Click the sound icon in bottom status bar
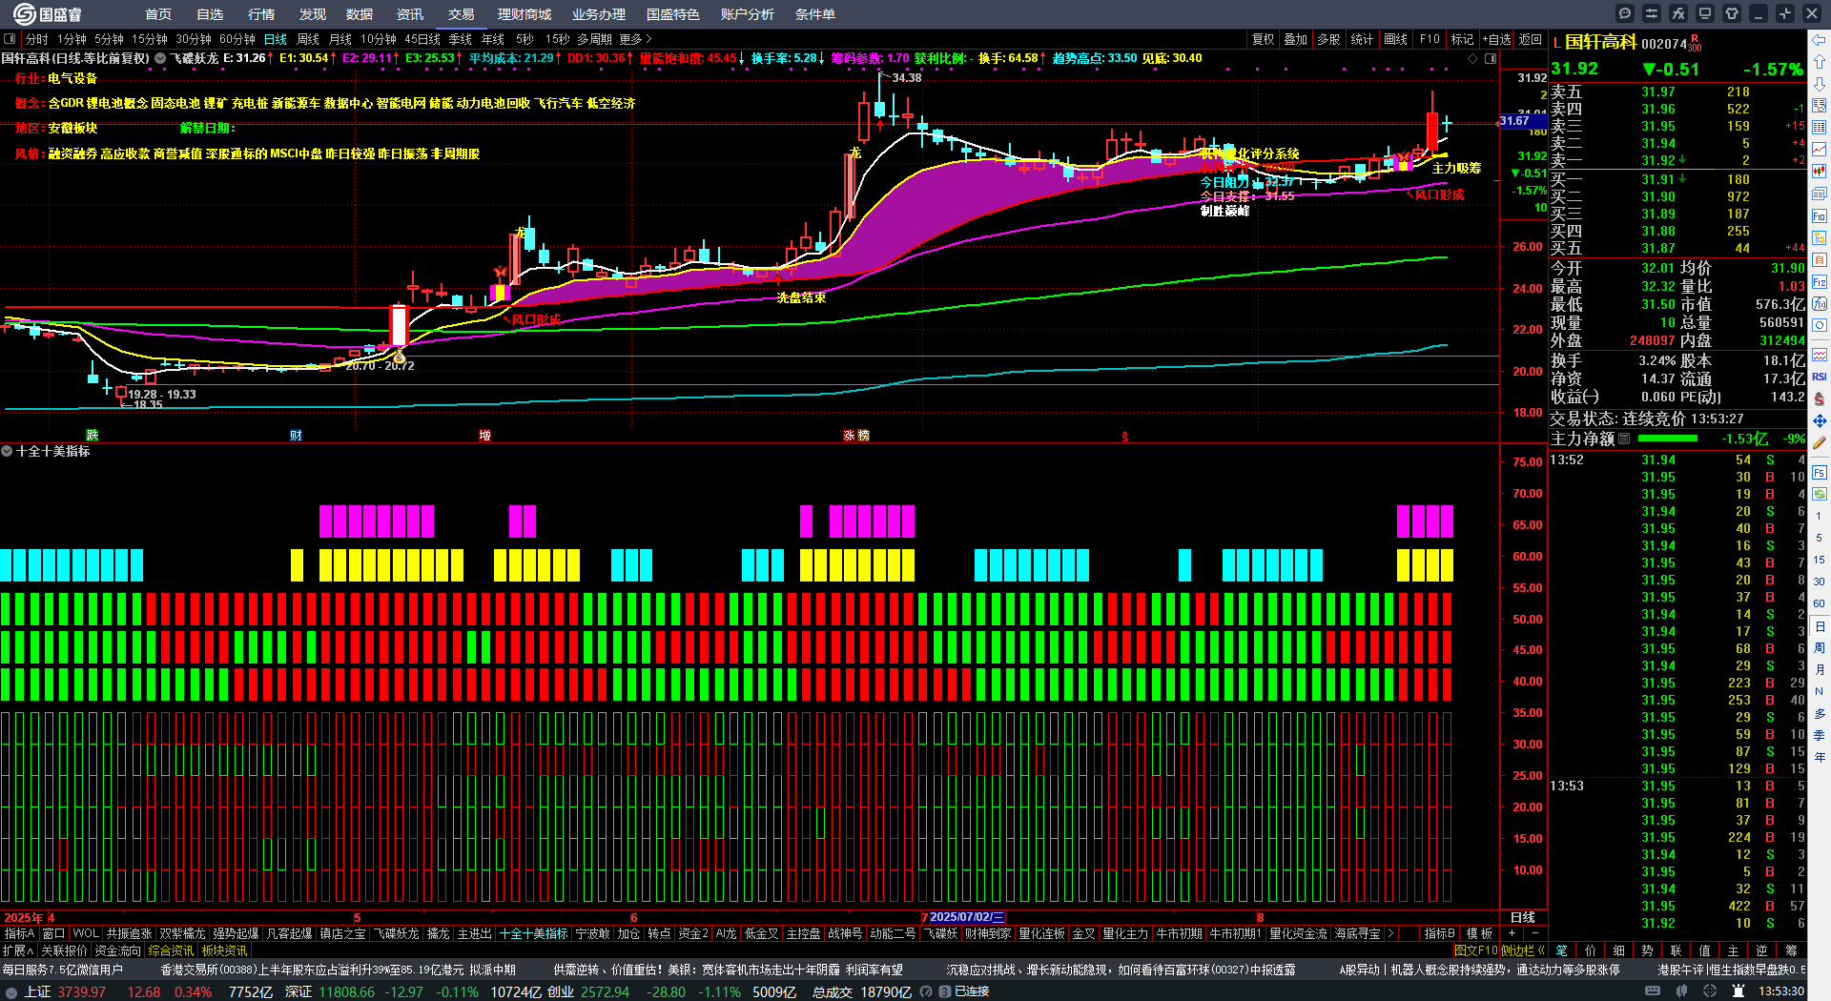This screenshot has height=1001, width=1831. pyautogui.click(x=924, y=991)
